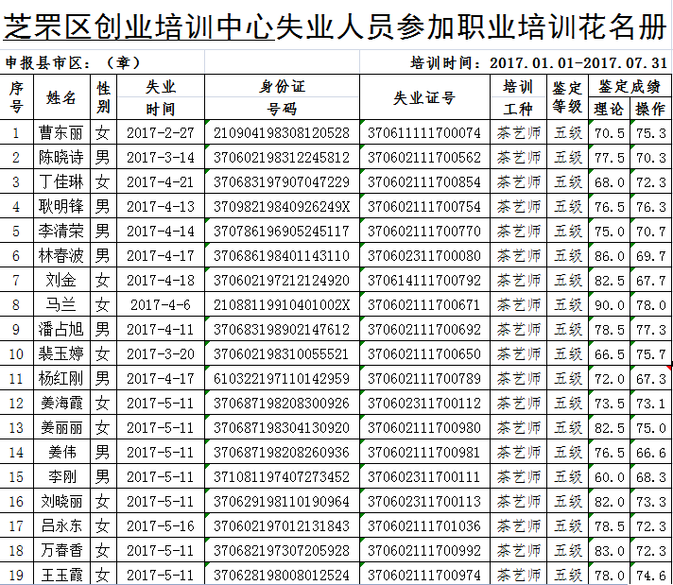Select date cell 2017-3-20
Image resolution: width=673 pixels, height=585 pixels.
click(161, 353)
